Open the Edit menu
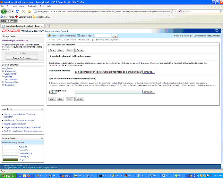The height and width of the screenshot is (178, 223). (9, 6)
